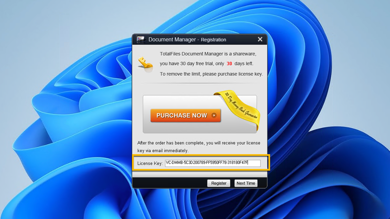This screenshot has width=390, height=219.
Task: Click the orange Purchase Now button
Action: coord(186,115)
